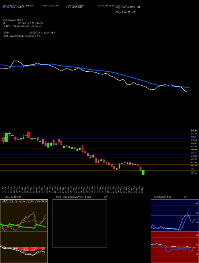Click the dark red RSI chart panel
This screenshot has height=263, width=199.
pyautogui.click(x=175, y=247)
